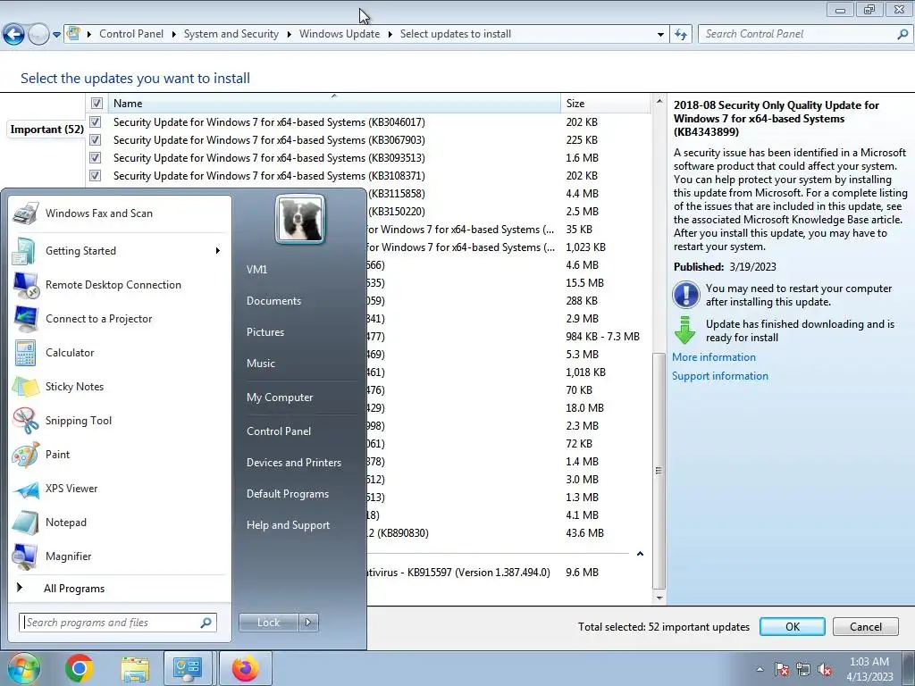Screen dimensions: 915x686
Task: Launch the Calculator icon
Action: tap(26, 352)
